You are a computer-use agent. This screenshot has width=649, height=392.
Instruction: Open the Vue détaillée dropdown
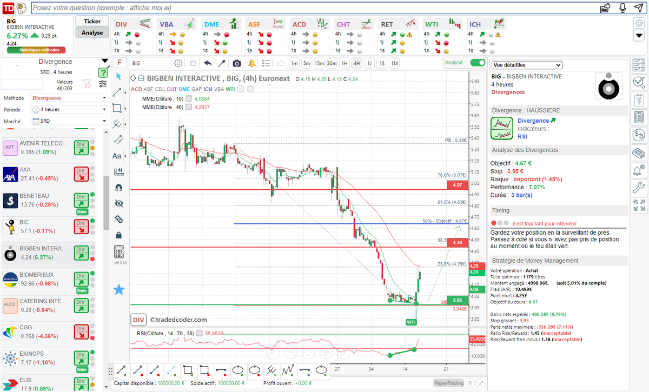click(x=527, y=65)
